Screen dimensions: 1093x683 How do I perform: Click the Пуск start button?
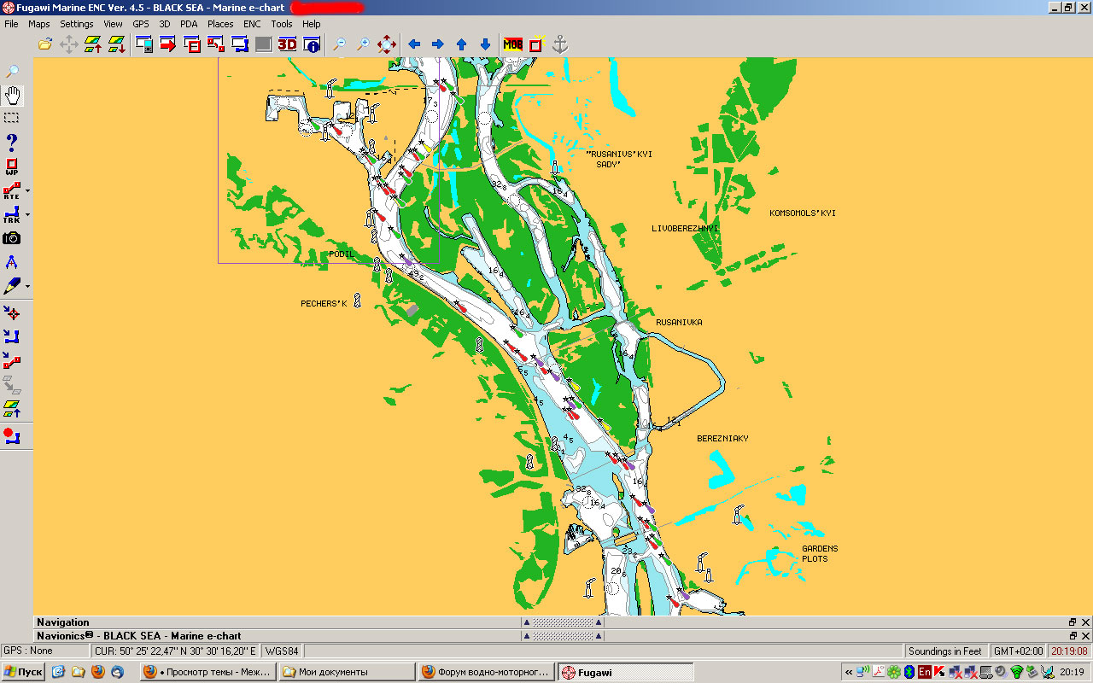(23, 672)
